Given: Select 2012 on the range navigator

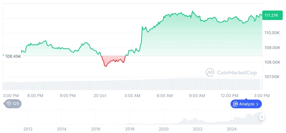Looking at the screenshot, I should click(x=28, y=129).
